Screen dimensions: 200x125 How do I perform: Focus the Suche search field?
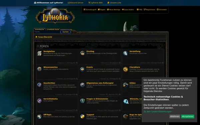click(x=47, y=32)
